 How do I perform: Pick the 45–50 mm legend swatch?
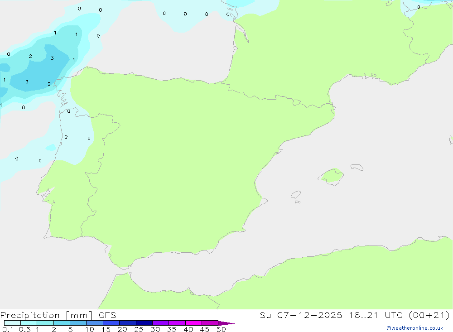pyautogui.click(x=210, y=323)
